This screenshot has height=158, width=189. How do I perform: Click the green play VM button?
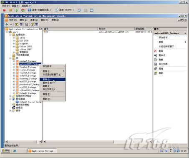tap(17, 10)
